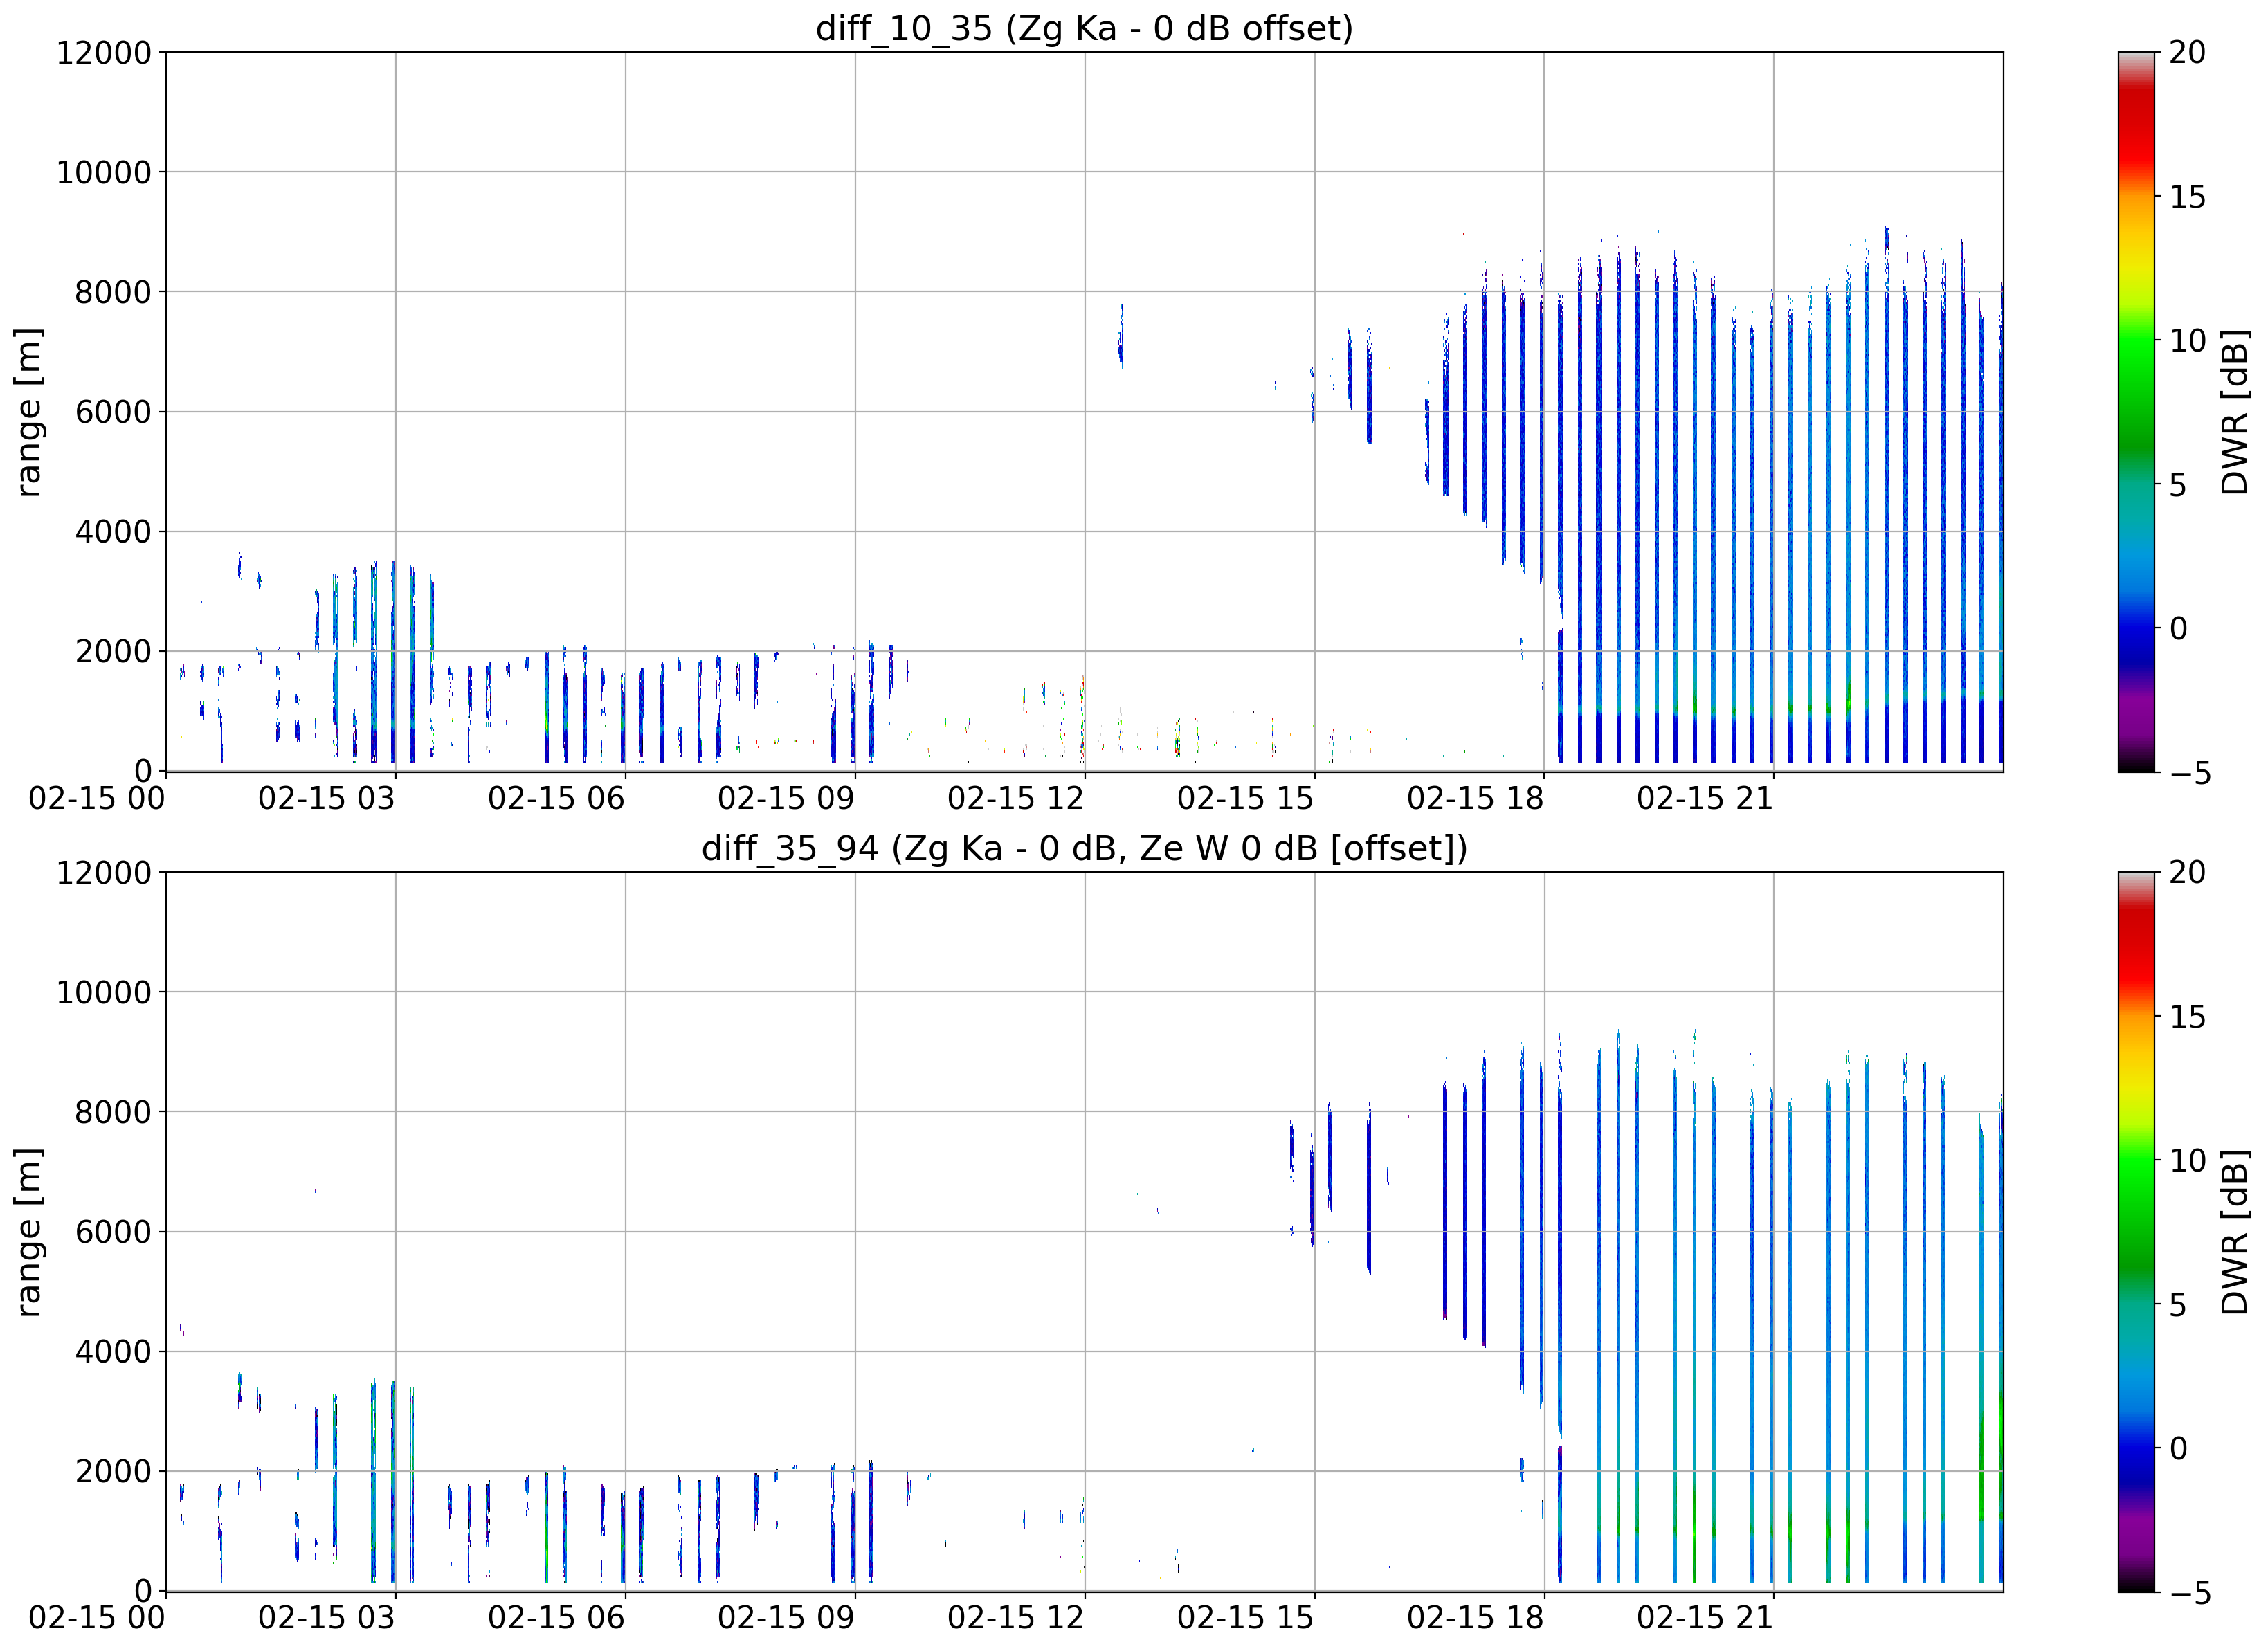Click the '20' tick on the diff_10_35 colorbar
Screen dimensions: 2268x1649
coord(2187,53)
